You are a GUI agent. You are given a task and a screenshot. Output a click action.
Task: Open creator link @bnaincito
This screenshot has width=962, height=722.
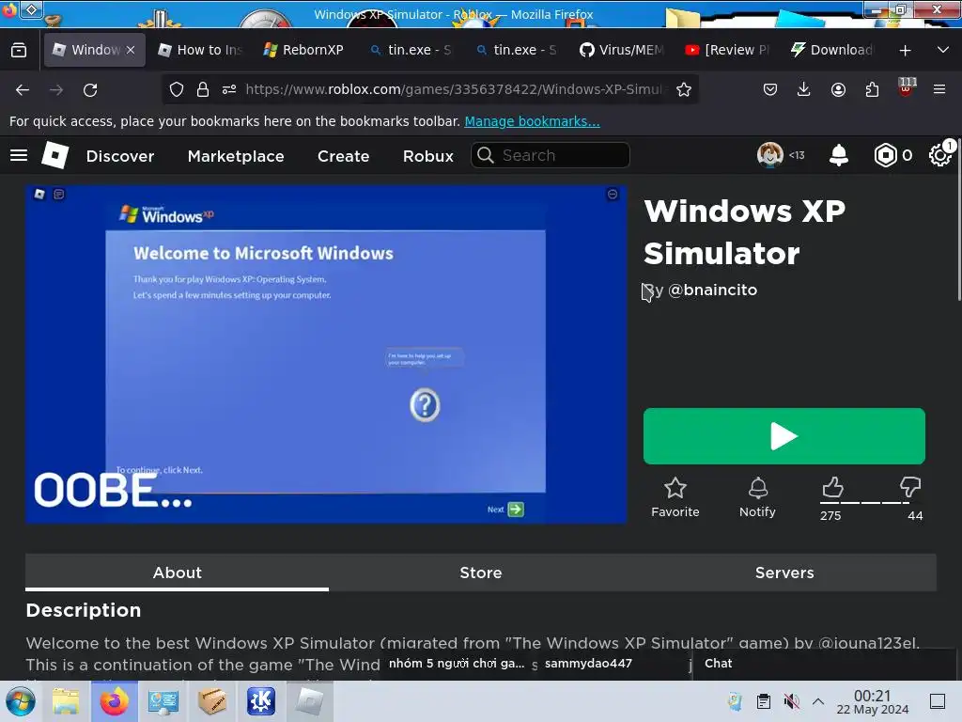pos(712,290)
